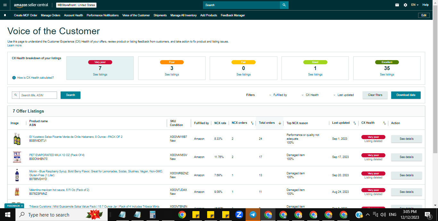The image size is (438, 221).
Task: Sort by Last updated arrows
Action: coord(354,123)
